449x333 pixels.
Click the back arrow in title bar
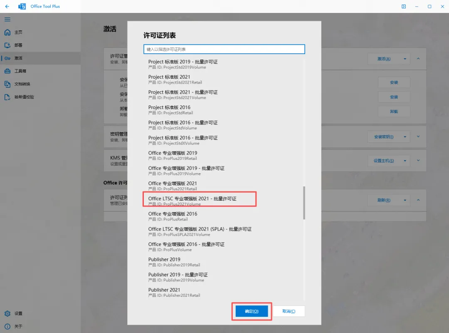7,6
